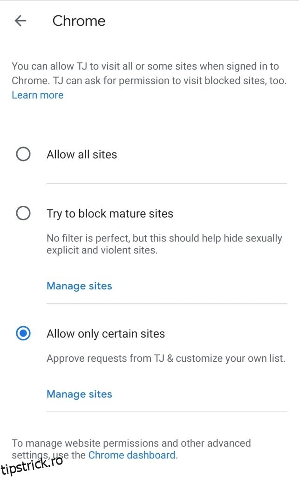
Task: Select the Allow all sites radio button
Action: (23, 154)
